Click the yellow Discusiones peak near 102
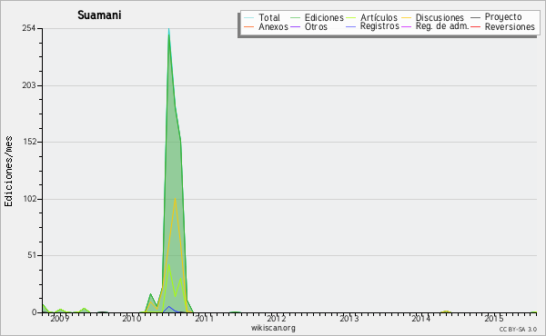The image size is (546, 336). 175,200
